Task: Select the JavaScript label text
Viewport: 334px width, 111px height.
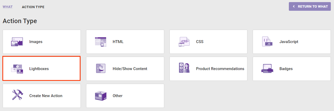Action: (x=289, y=42)
